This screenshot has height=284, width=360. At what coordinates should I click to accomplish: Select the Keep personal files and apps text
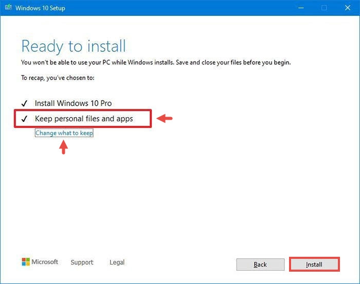(84, 119)
